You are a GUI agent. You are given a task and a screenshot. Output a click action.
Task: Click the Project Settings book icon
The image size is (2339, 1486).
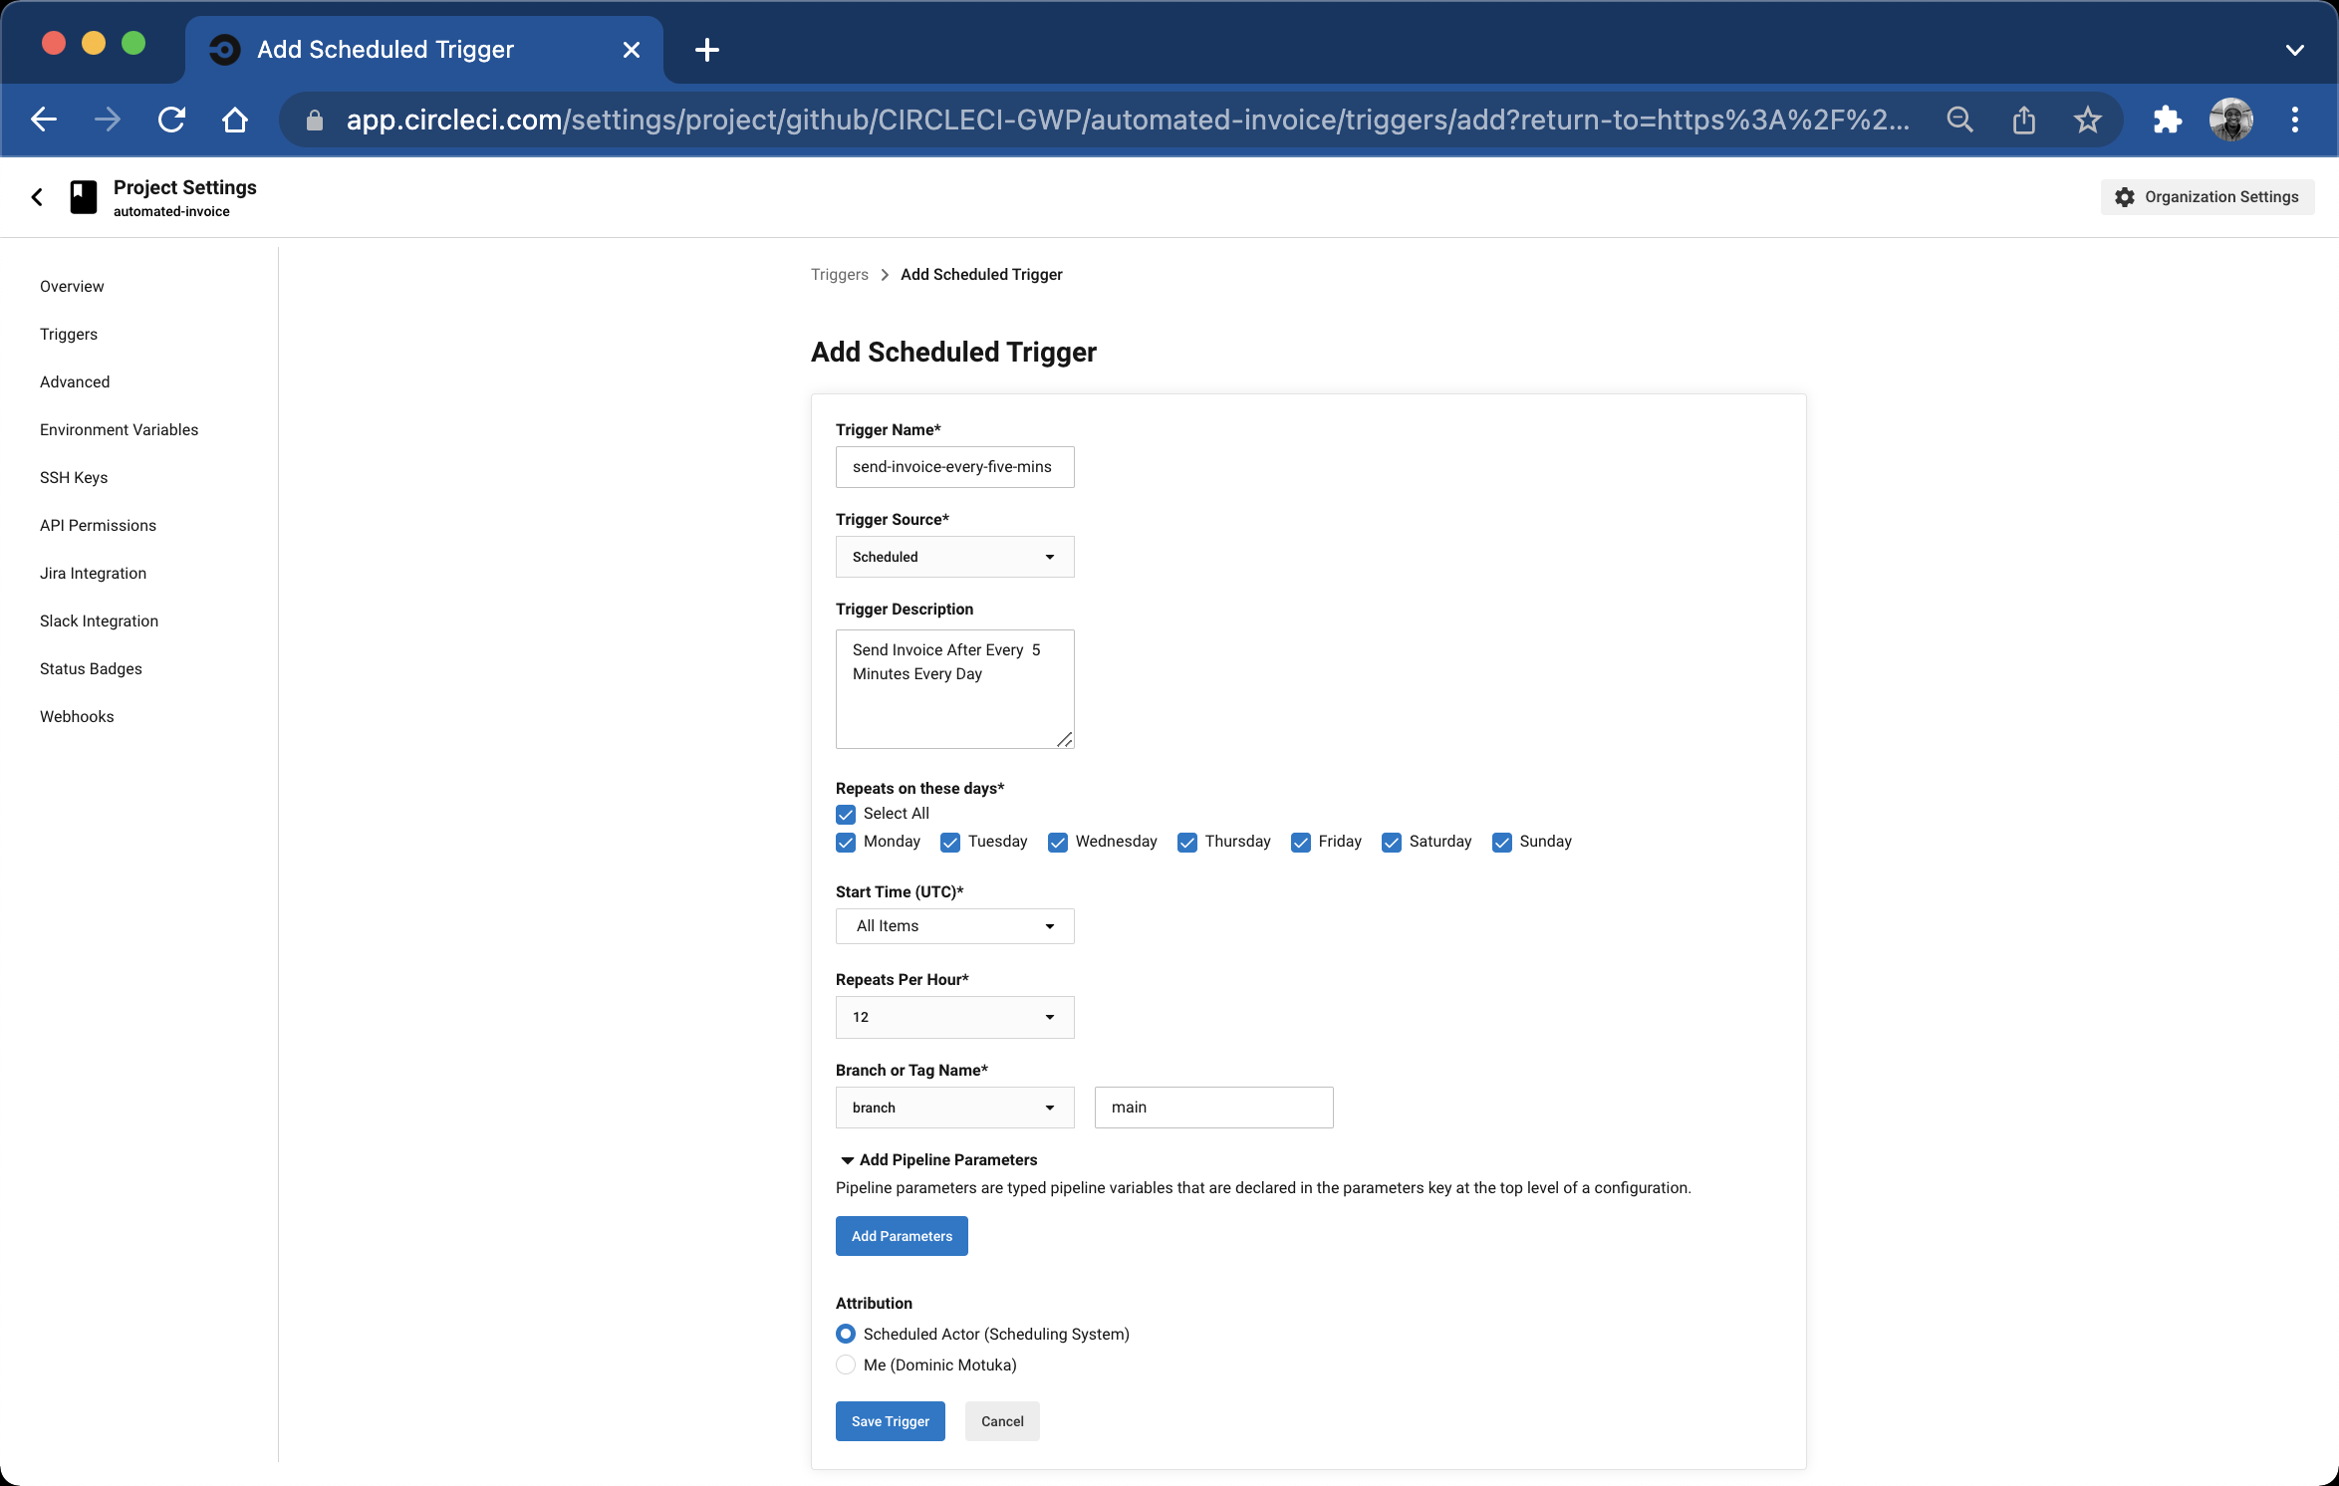(82, 196)
